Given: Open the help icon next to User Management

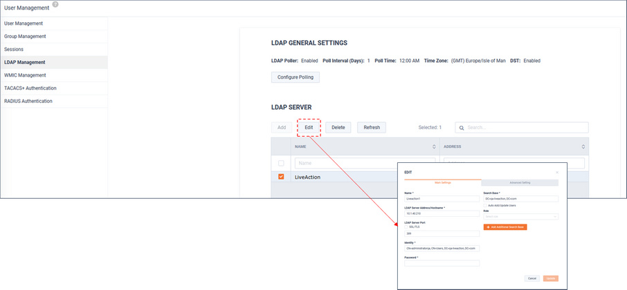Looking at the screenshot, I should pyautogui.click(x=55, y=4).
